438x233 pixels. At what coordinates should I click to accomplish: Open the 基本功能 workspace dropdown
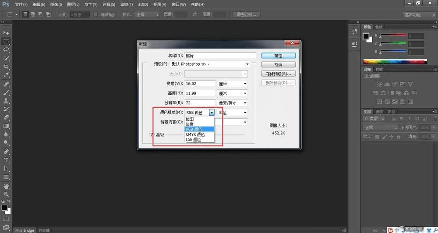pyautogui.click(x=419, y=15)
